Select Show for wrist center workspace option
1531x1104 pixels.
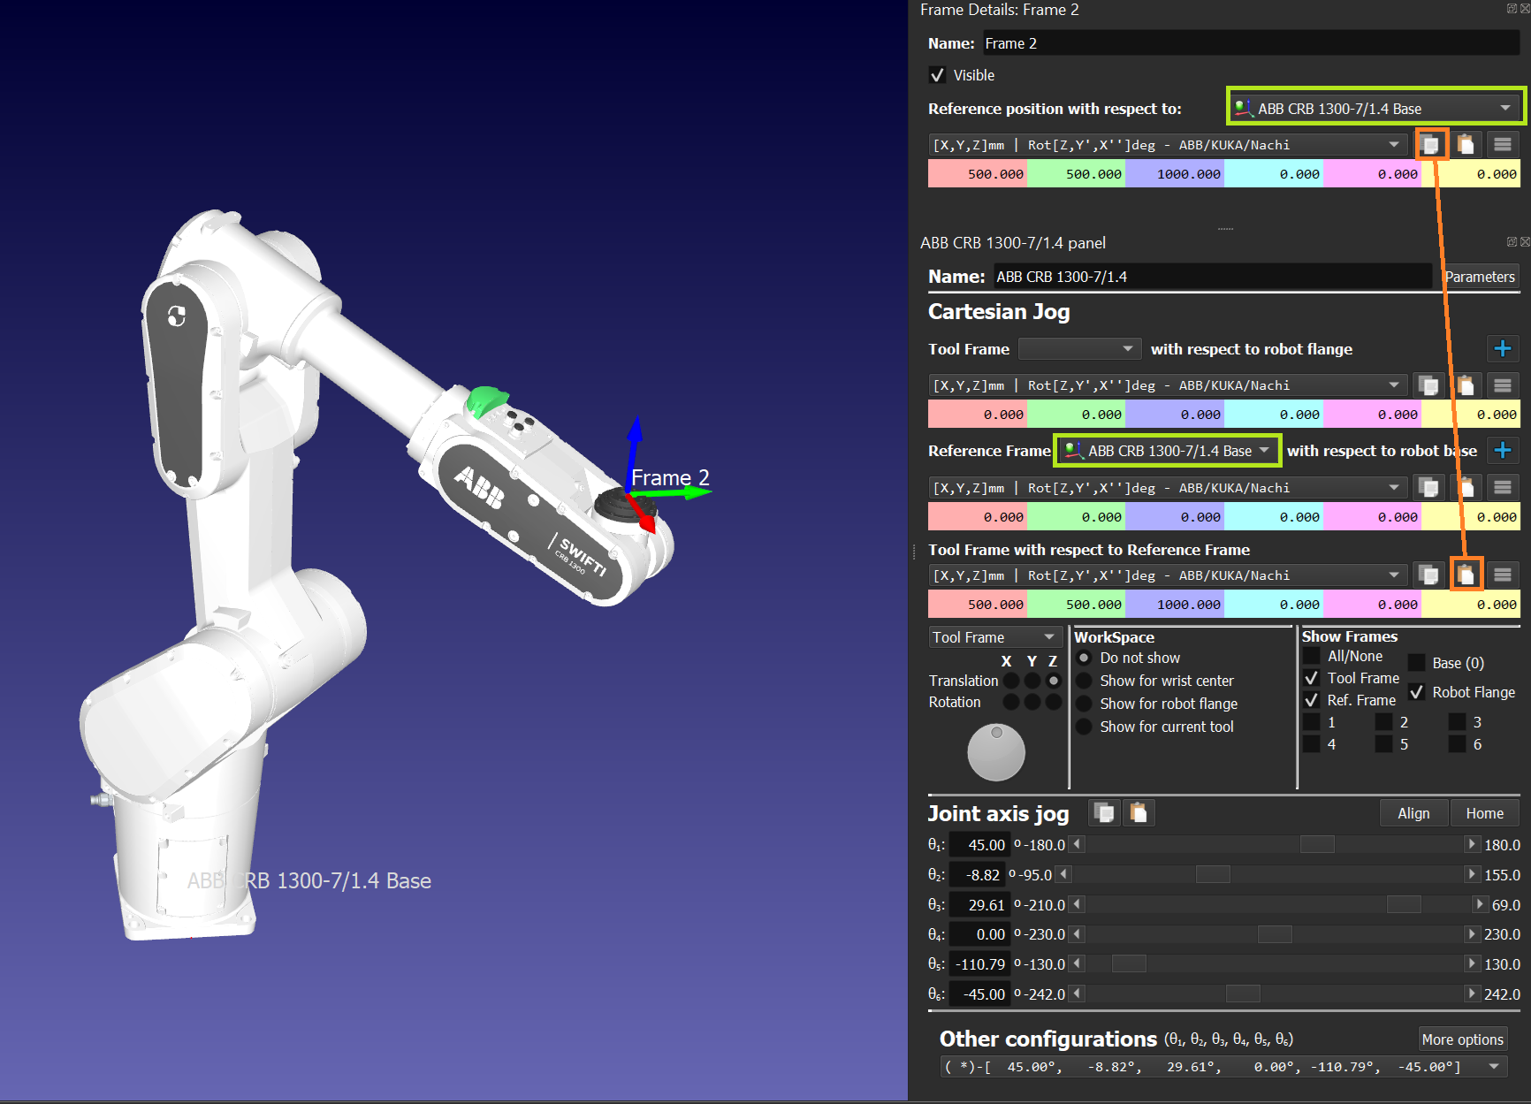pos(1085,681)
